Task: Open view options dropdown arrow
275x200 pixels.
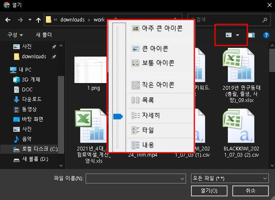Action: [x=237, y=35]
